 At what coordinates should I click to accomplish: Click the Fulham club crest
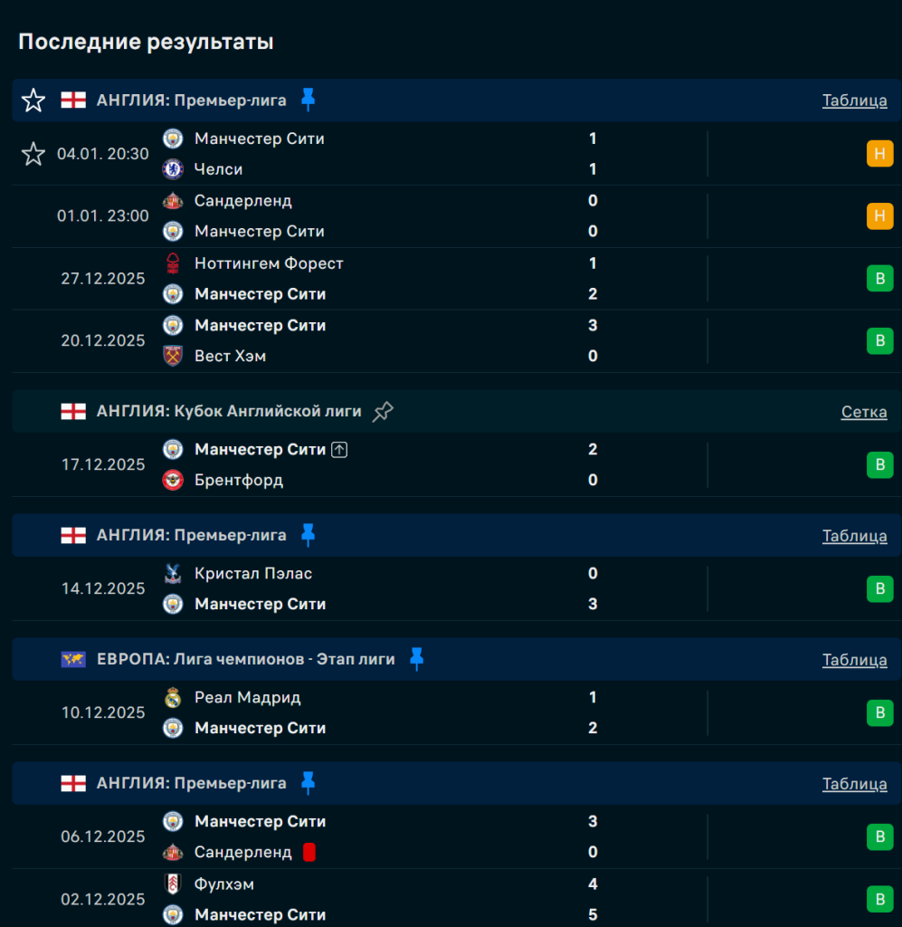tap(173, 884)
